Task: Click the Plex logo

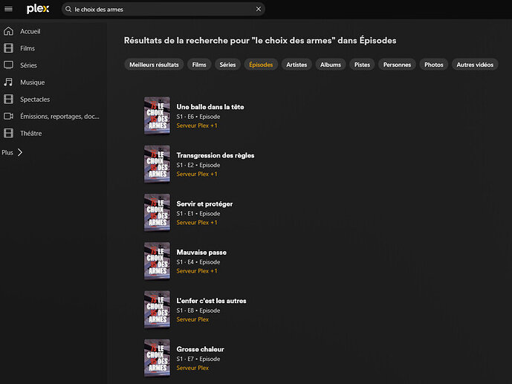Action: pos(38,9)
